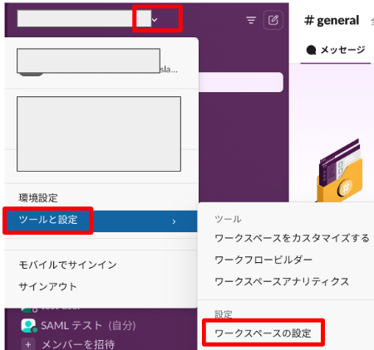The width and height of the screenshot is (374, 350).
Task: Switch to the メッセージ tab
Action: point(336,50)
